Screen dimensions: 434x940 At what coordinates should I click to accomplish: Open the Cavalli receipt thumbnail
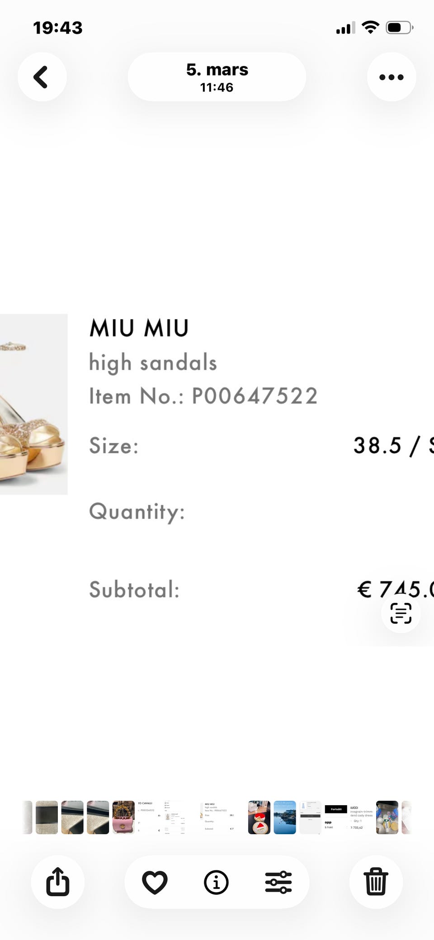point(149,817)
